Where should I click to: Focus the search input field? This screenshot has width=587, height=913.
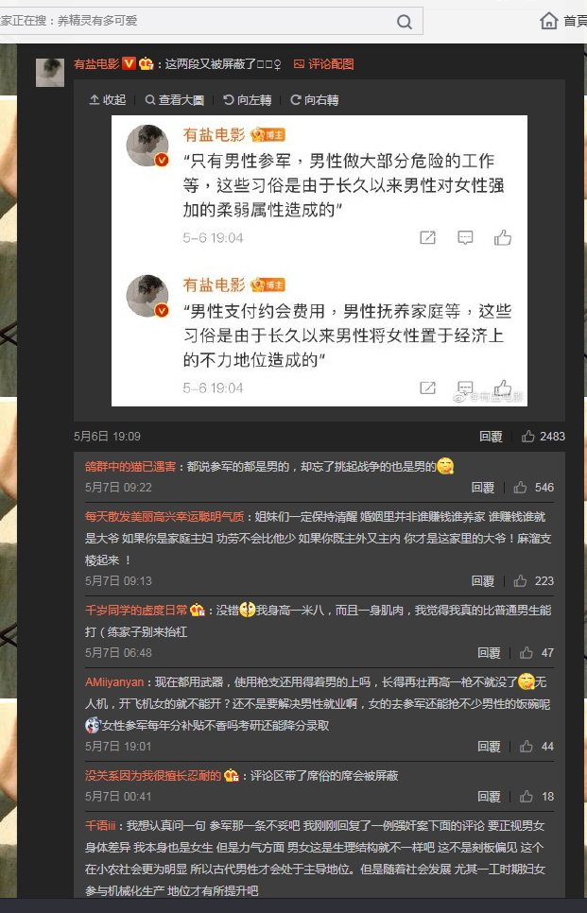[x=195, y=21]
